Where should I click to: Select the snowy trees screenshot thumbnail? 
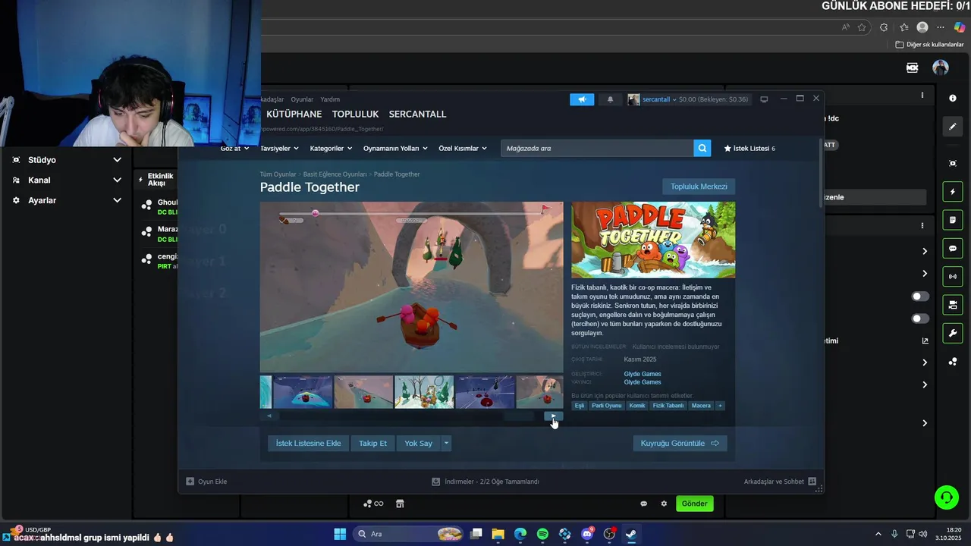click(424, 392)
